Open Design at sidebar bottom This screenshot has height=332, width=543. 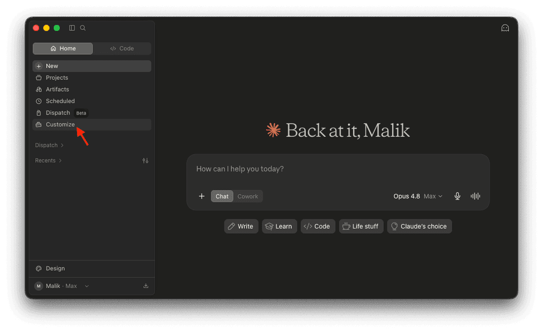92,269
